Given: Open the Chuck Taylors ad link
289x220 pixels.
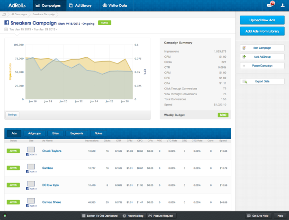Looking at the screenshot, I should tap(52, 151).
